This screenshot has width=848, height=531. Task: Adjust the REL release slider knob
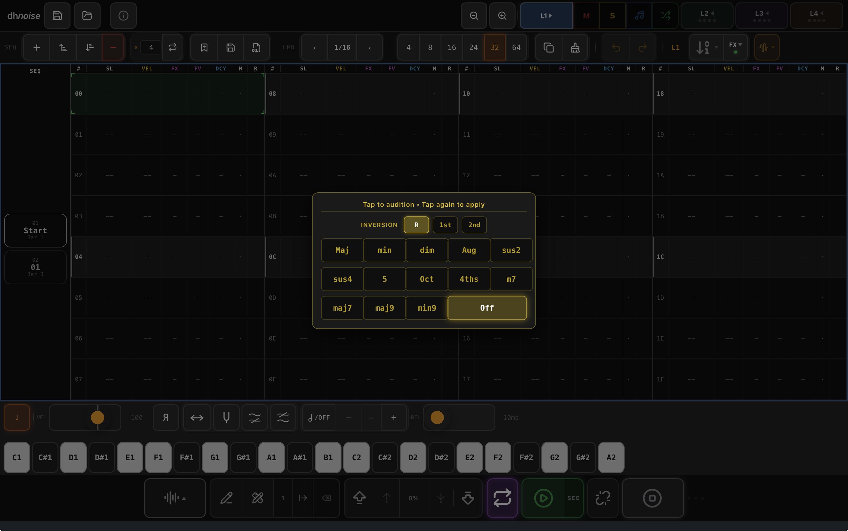click(x=437, y=418)
